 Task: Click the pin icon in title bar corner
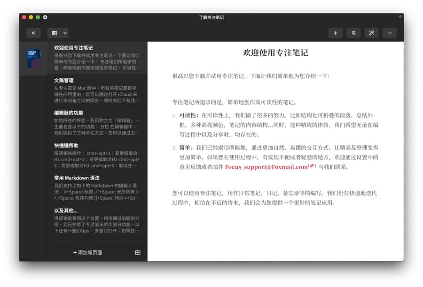400,17
